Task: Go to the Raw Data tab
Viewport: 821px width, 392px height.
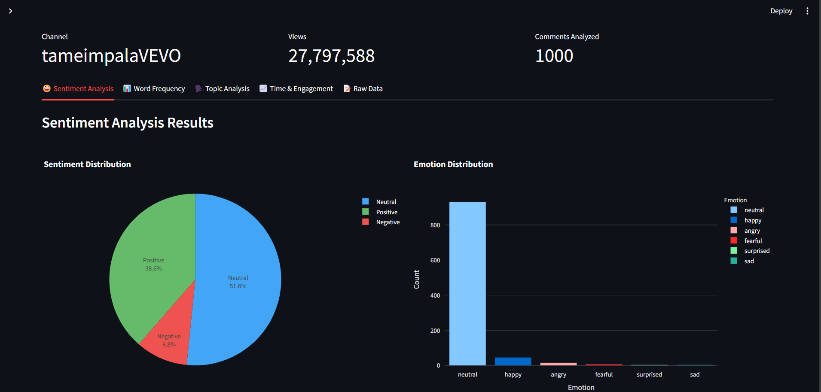Action: coord(363,88)
